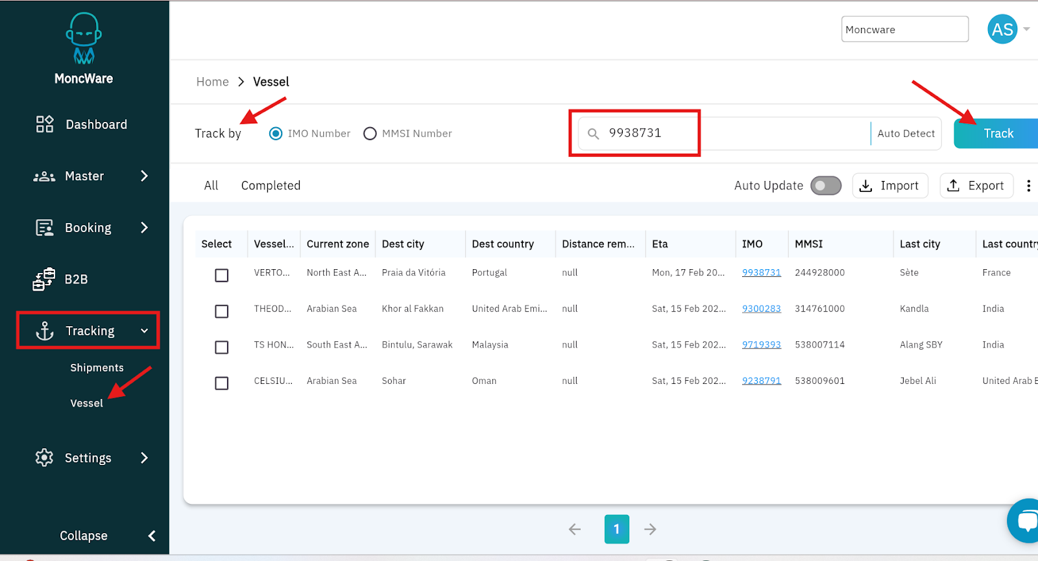Screen dimensions: 1038x561
Task: Click the Booking icon in sidebar
Action: point(45,228)
